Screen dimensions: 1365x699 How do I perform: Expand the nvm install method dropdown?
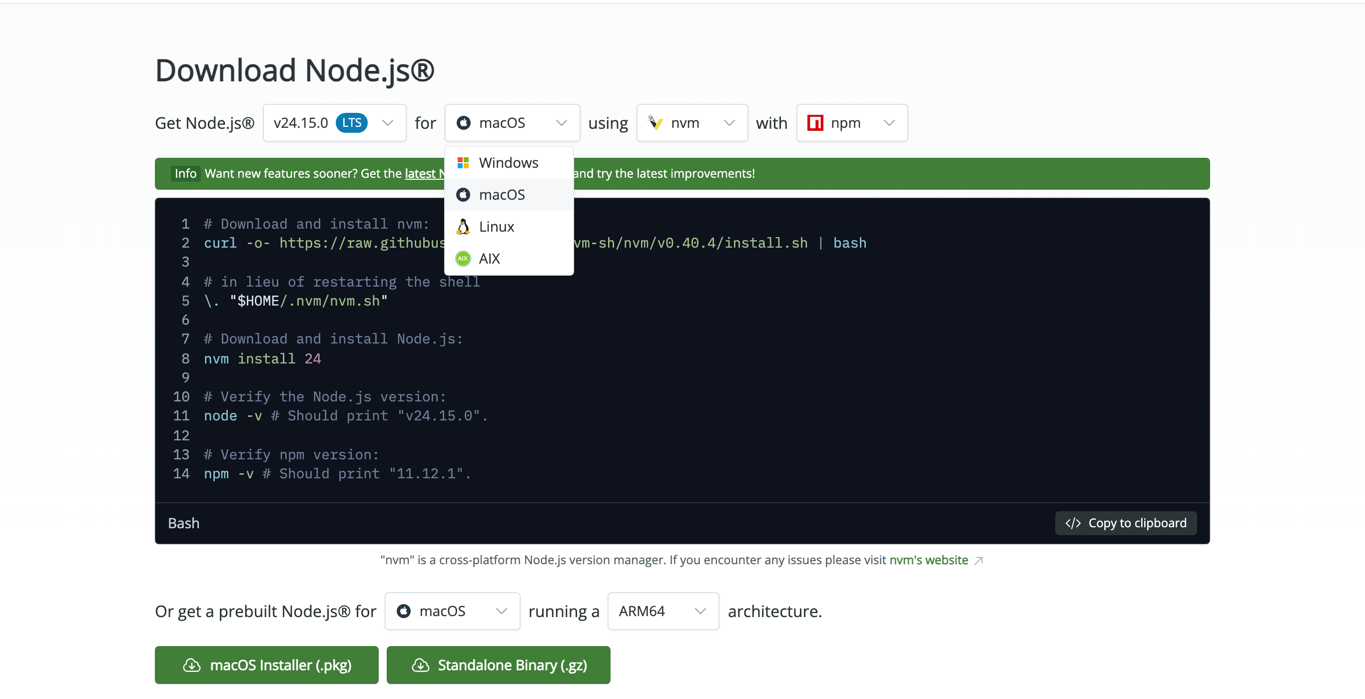point(692,123)
